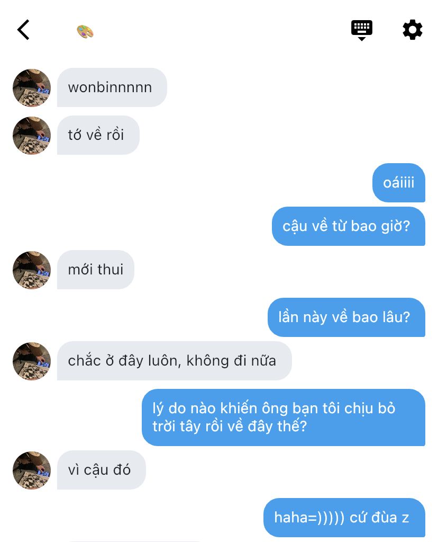Tap the avatar beside 'chắc ở đây luôn' message

point(32,361)
